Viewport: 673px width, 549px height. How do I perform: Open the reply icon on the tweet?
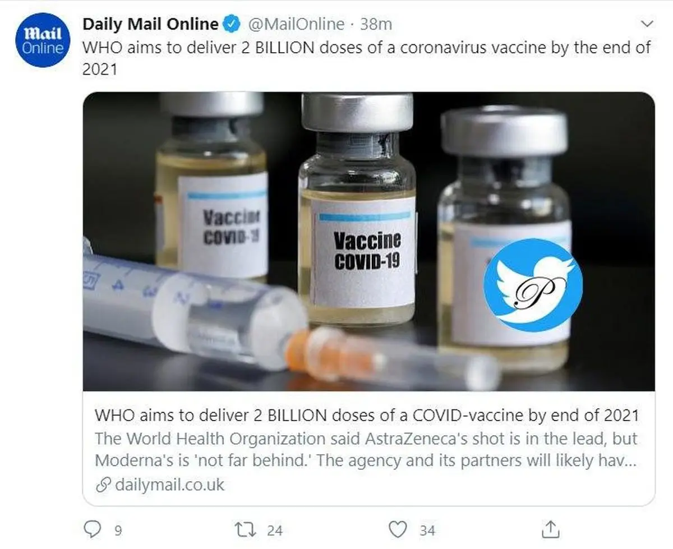[x=91, y=529]
